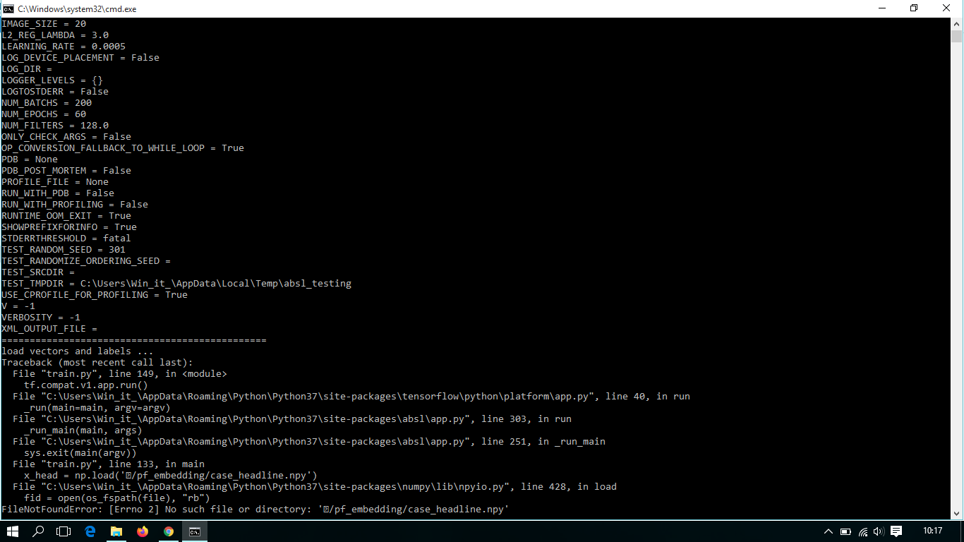Click the "sys.exit(main(argv))" line
The height and width of the screenshot is (542, 964).
tap(80, 453)
